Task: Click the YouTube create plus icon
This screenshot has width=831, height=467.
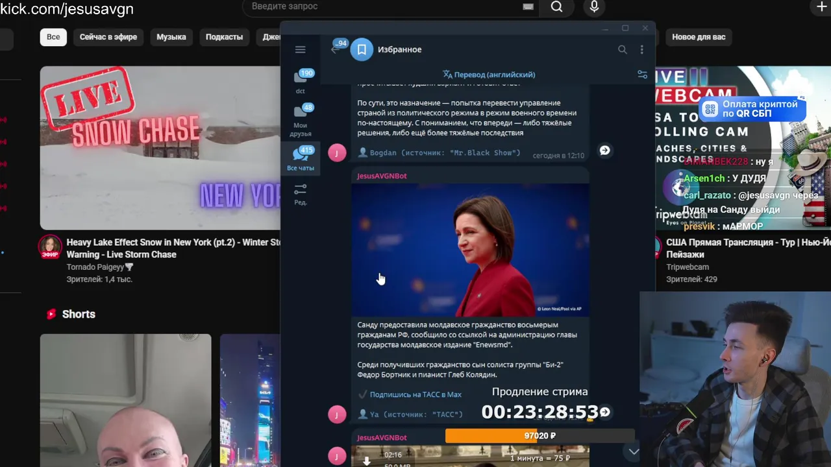Action: pyautogui.click(x=822, y=6)
